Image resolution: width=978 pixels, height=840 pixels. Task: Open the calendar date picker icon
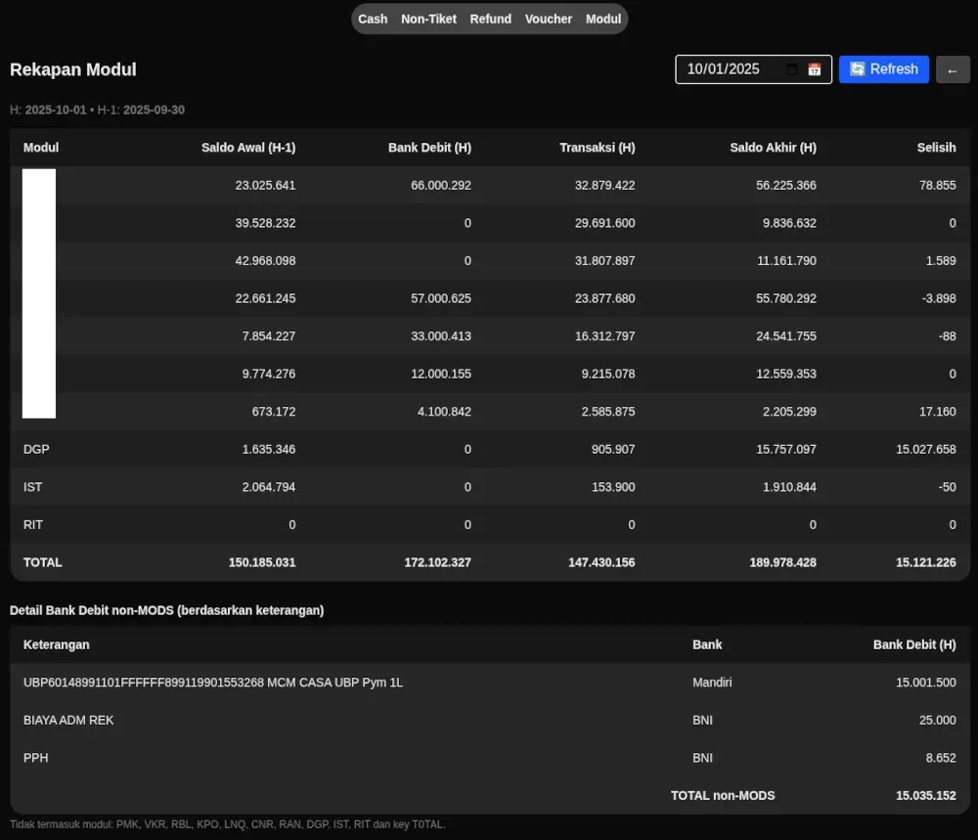point(814,69)
